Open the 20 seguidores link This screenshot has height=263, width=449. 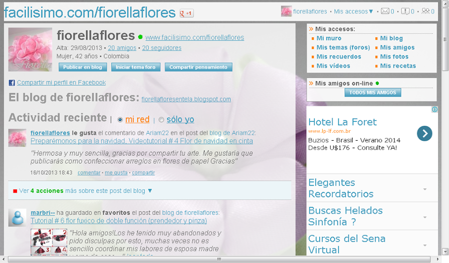(162, 48)
